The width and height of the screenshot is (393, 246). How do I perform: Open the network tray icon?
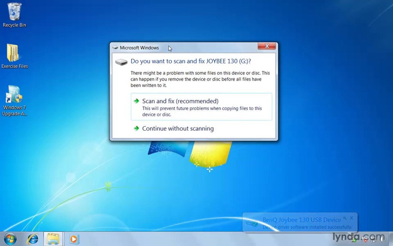tap(374, 239)
